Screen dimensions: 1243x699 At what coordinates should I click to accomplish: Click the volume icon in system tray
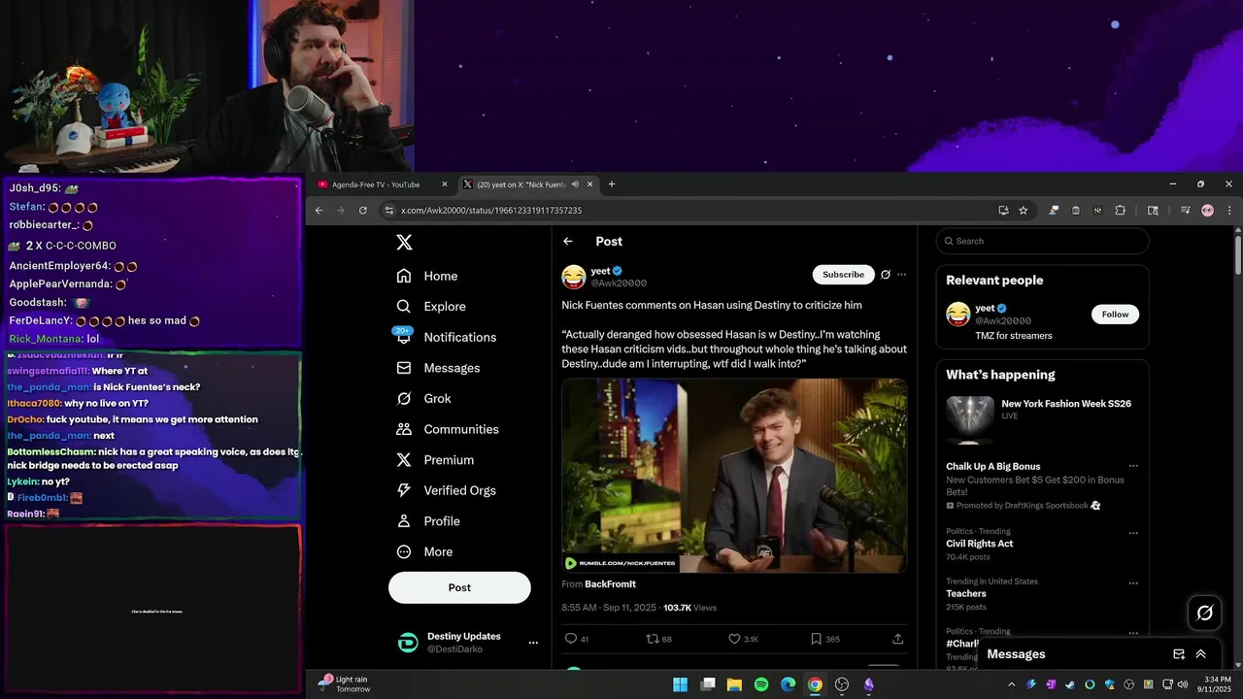[x=1182, y=684]
